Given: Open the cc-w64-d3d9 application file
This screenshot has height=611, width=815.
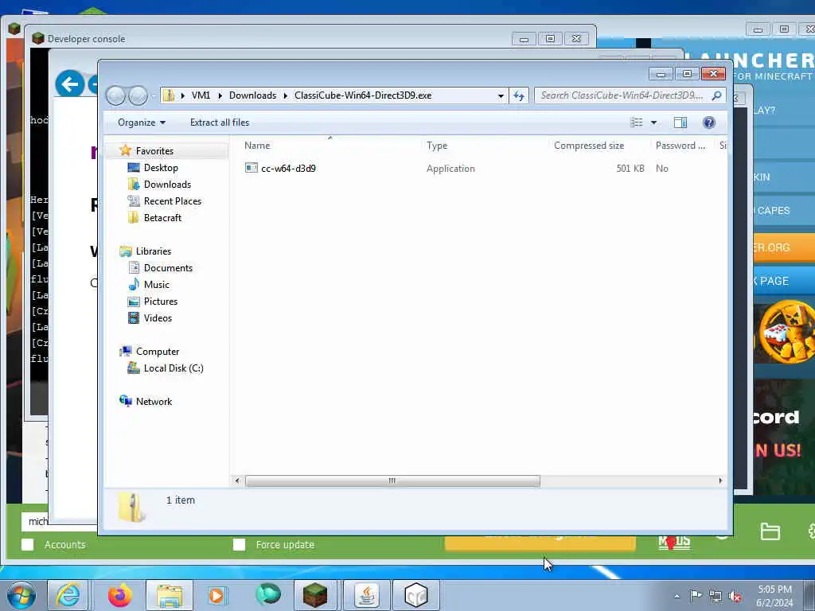Looking at the screenshot, I should pos(288,169).
